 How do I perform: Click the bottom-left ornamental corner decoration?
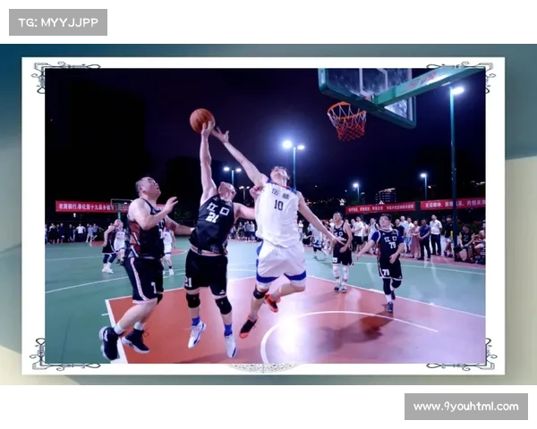tap(53, 356)
